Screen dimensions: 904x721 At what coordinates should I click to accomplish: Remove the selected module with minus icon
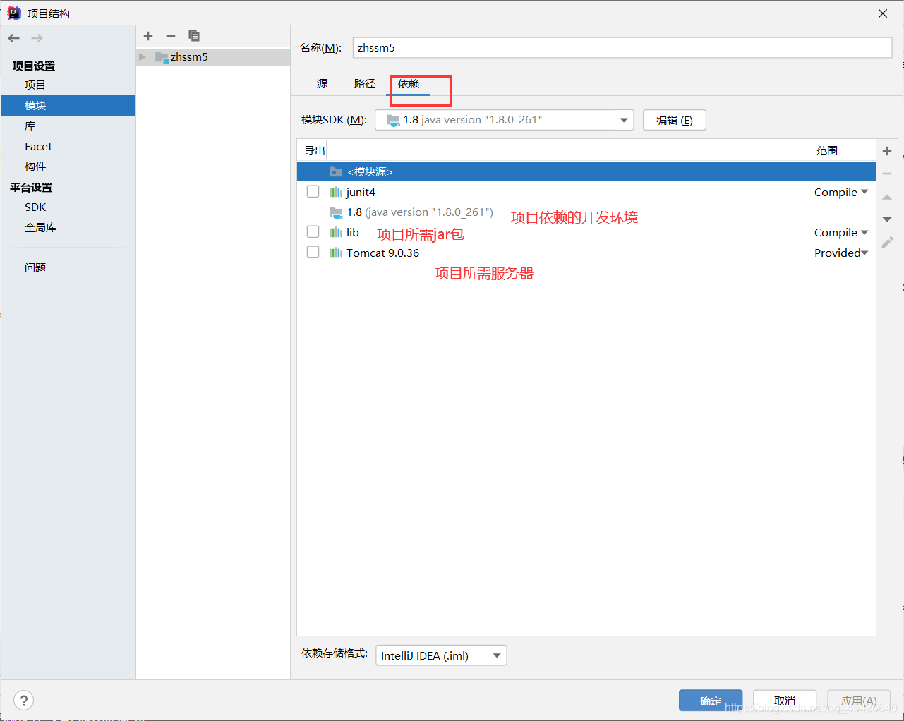(171, 36)
